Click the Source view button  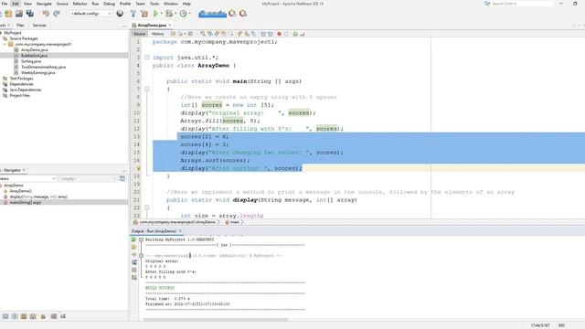[139, 34]
